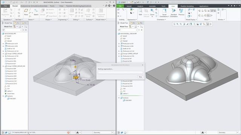The width and height of the screenshot is (241, 135).
Task: Click the tree settings icon in left Model Tree
Action: point(14,27)
